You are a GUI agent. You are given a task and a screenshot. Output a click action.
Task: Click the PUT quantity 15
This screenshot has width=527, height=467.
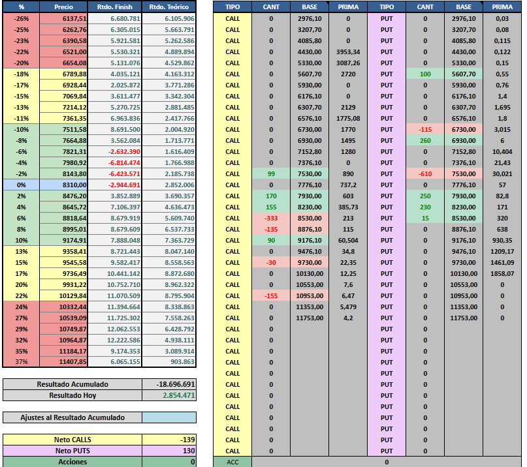pos(425,218)
